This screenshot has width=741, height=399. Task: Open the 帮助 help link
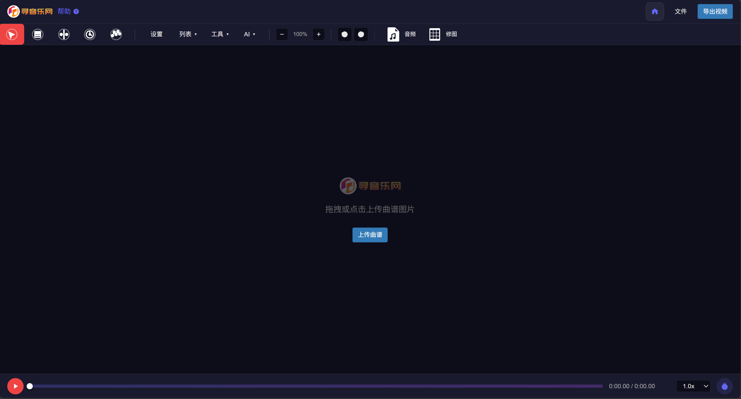pyautogui.click(x=64, y=11)
